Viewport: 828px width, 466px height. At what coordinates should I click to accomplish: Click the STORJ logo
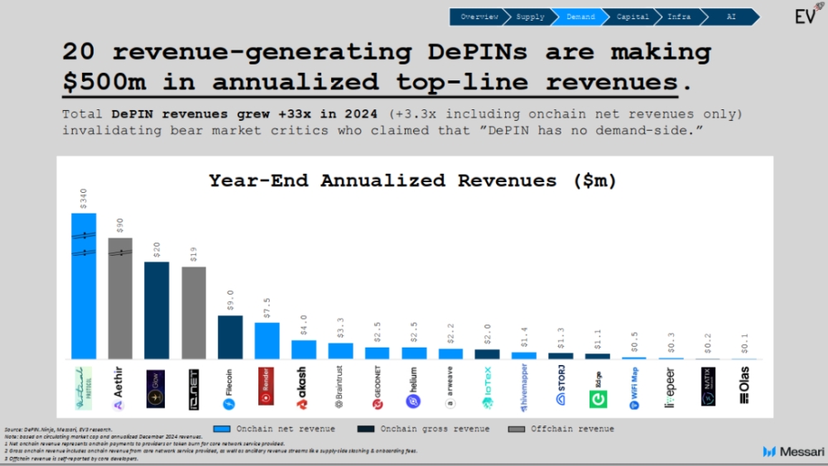[561, 388]
